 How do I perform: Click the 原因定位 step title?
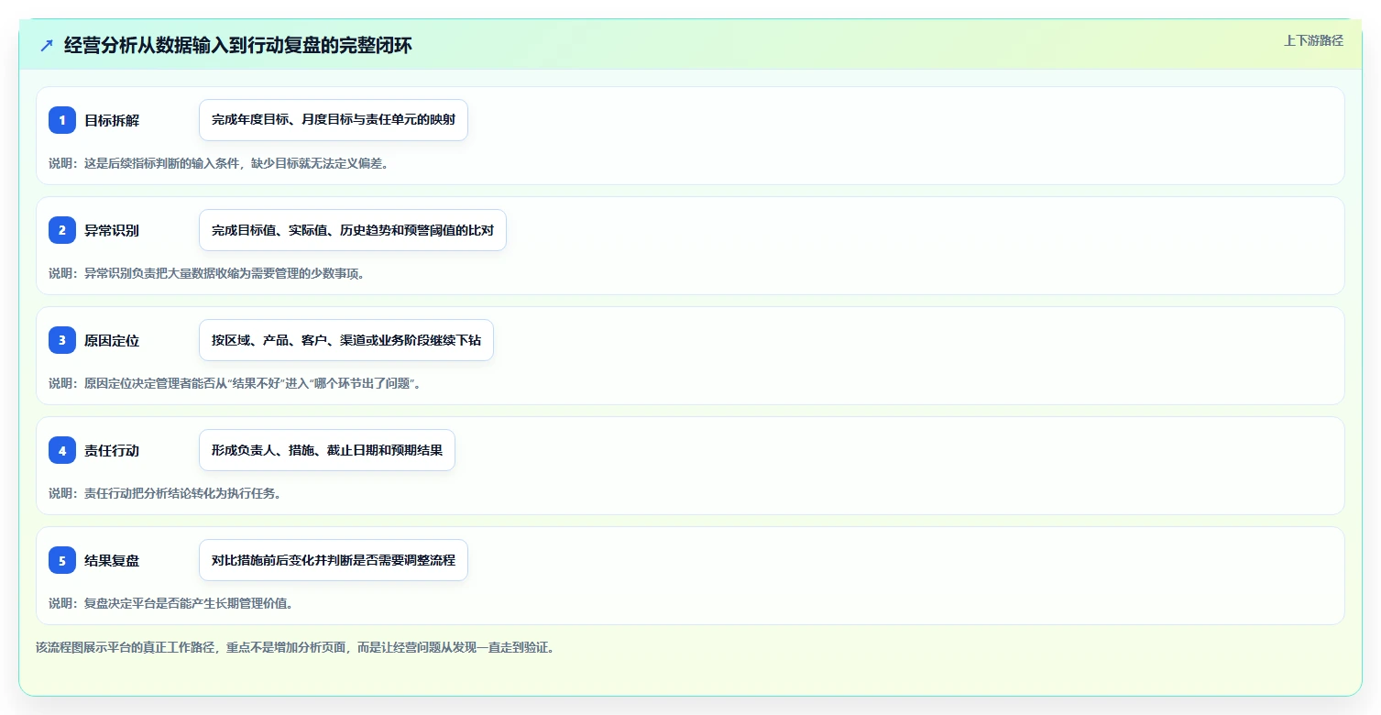[112, 340]
